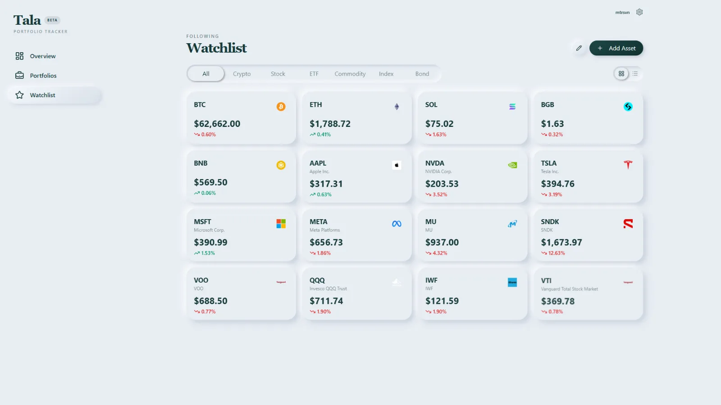The height and width of the screenshot is (405, 721).
Task: Click the Meta logo on the META card
Action: pos(397,224)
